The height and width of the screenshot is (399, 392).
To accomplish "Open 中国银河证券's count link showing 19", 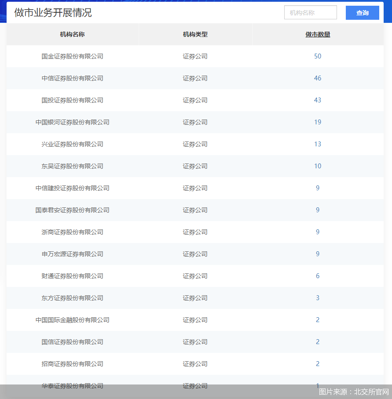I will [x=318, y=122].
